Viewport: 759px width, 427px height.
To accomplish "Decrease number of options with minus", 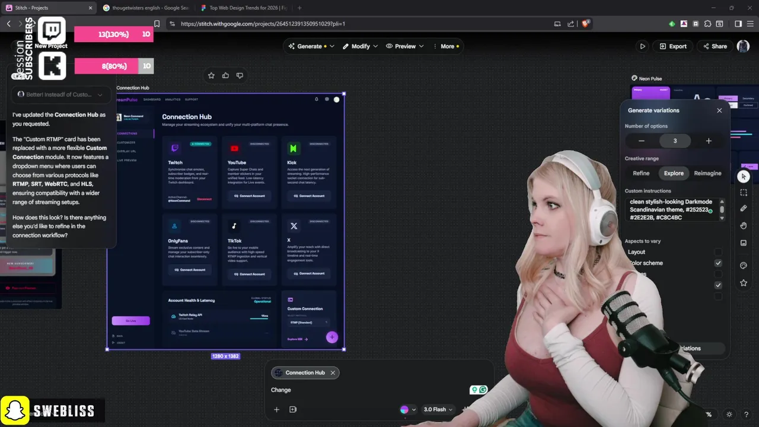I will [x=641, y=141].
